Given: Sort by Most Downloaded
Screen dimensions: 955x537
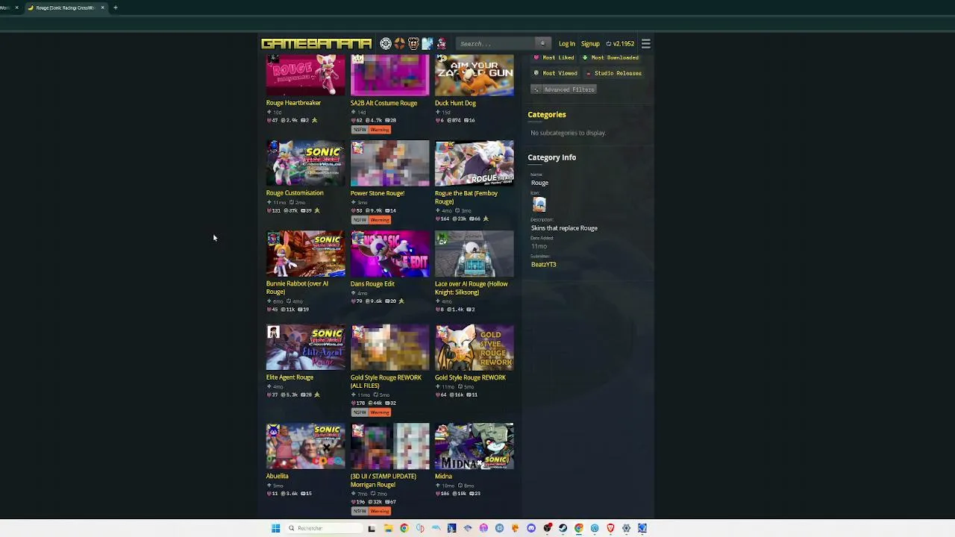Looking at the screenshot, I should click(610, 57).
